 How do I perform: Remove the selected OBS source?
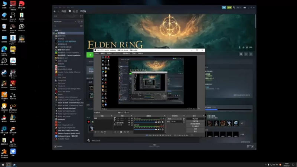pos(118,132)
